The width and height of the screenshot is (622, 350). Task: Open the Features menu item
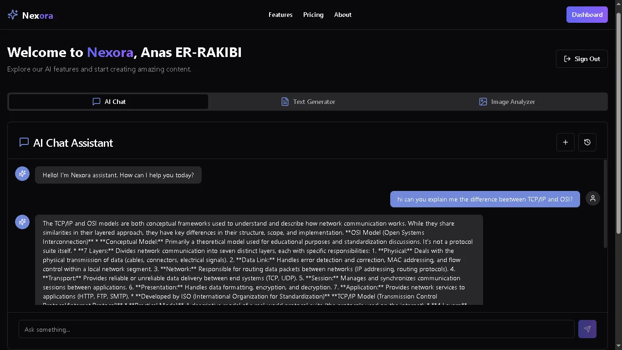point(280,15)
